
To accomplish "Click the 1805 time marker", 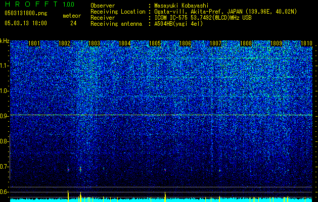I will pyautogui.click(x=155, y=43).
